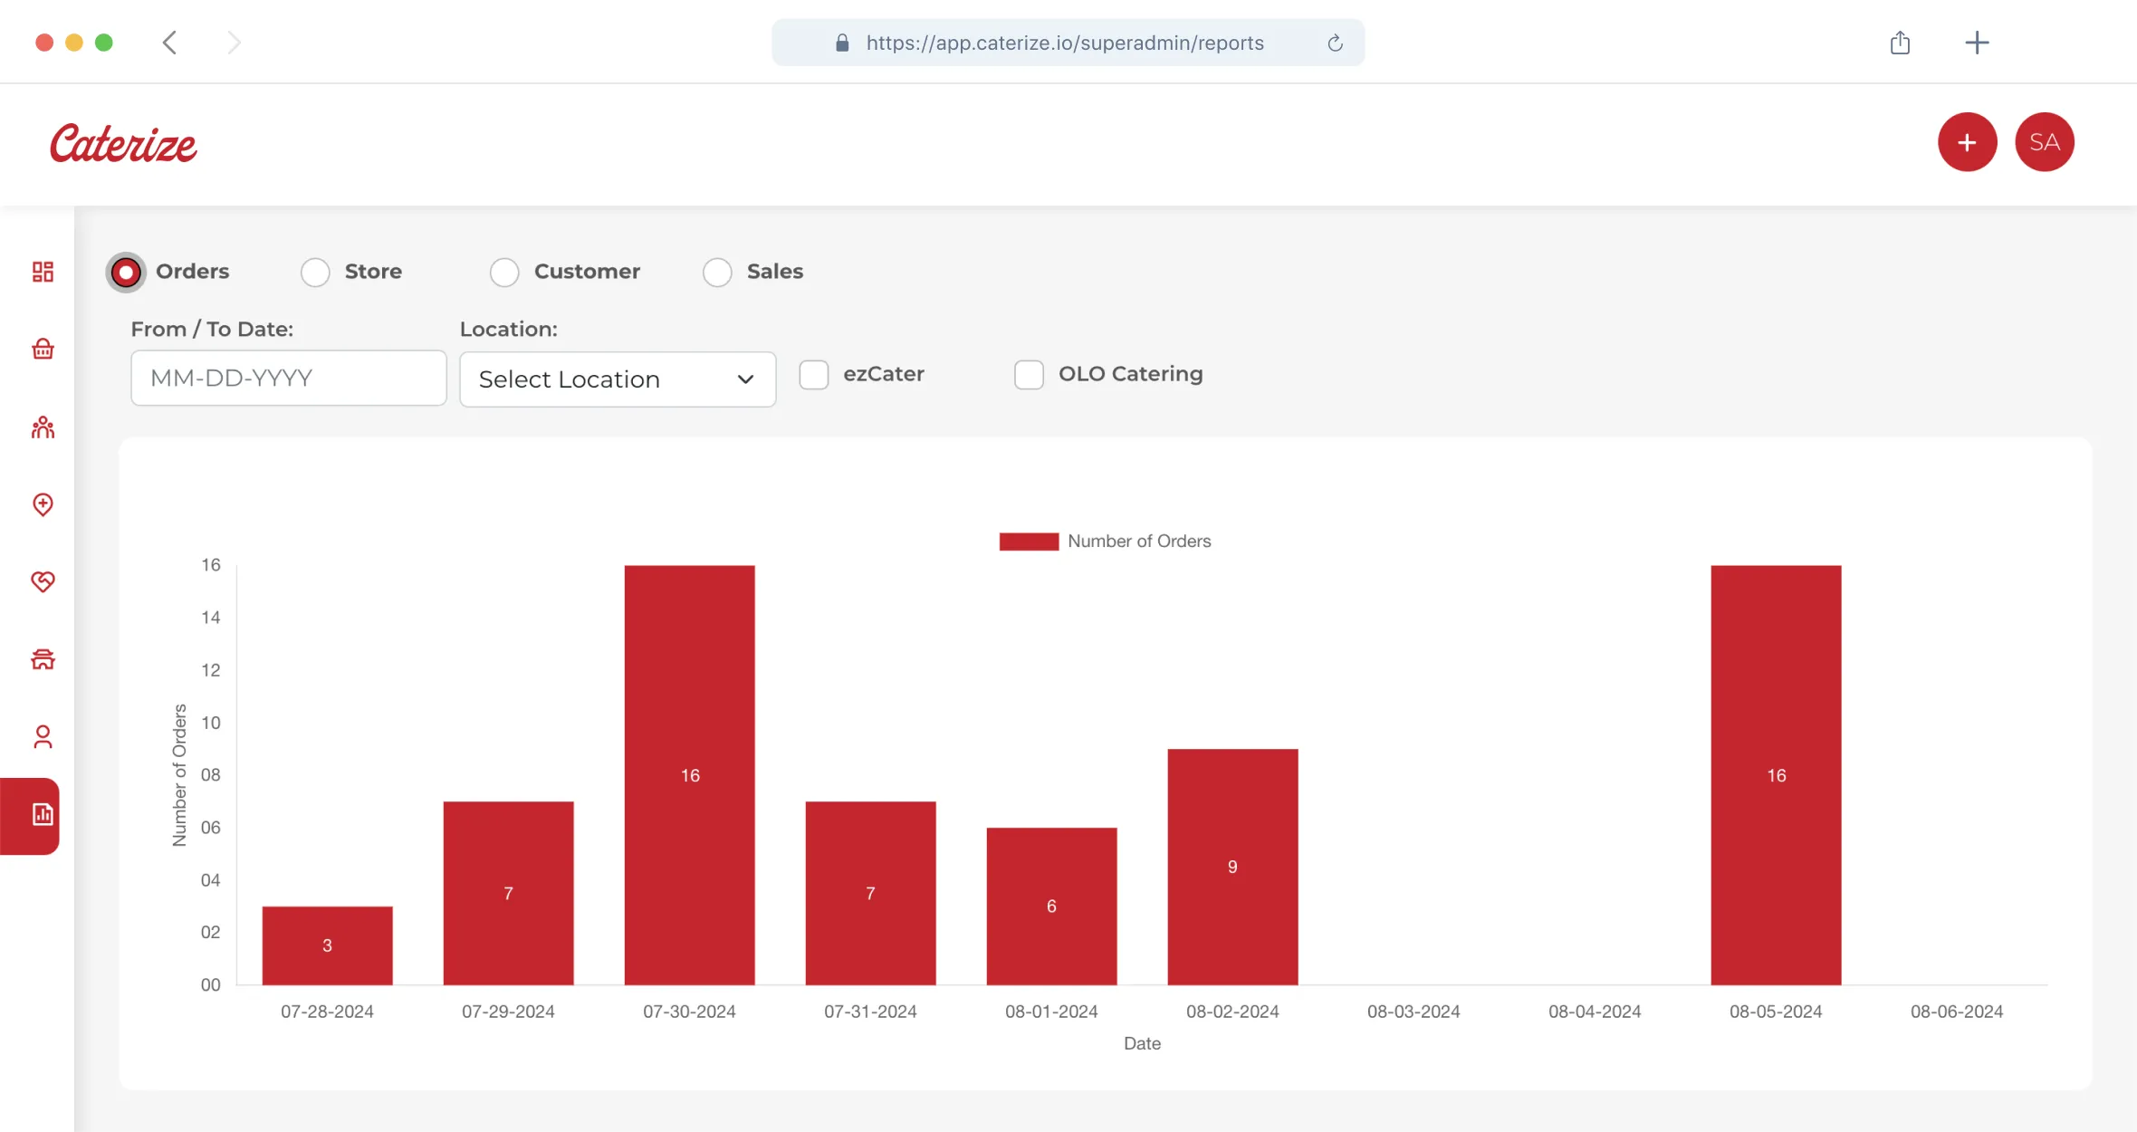The width and height of the screenshot is (2137, 1132).
Task: Toggle Number of Orders legend swatch
Action: click(1029, 542)
